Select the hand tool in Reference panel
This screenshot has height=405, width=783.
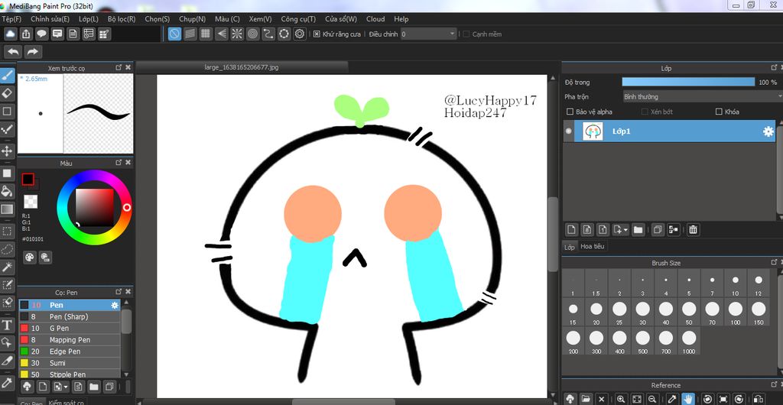[687, 399]
